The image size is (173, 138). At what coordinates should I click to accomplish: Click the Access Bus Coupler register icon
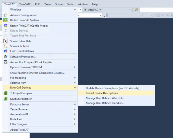(x=6, y=62)
